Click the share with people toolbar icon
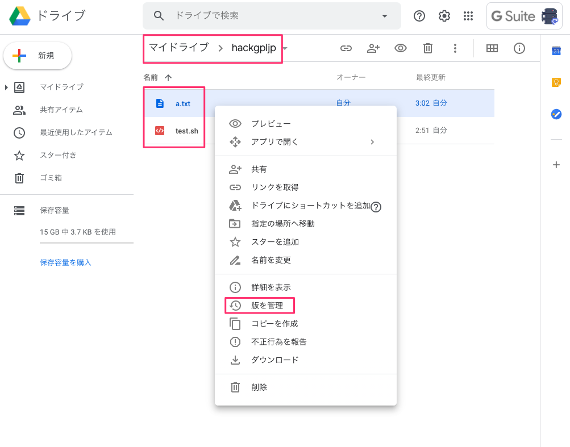The image size is (570, 447). (373, 48)
